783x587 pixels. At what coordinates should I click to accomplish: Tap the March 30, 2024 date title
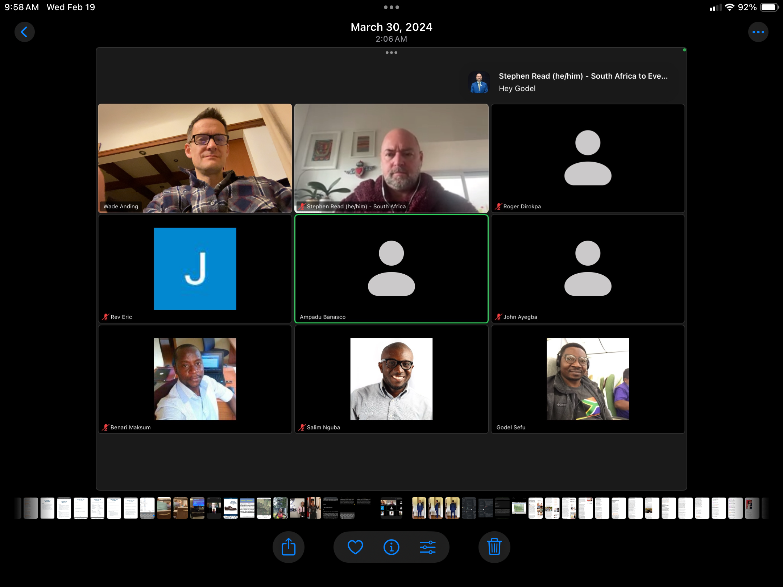point(391,27)
